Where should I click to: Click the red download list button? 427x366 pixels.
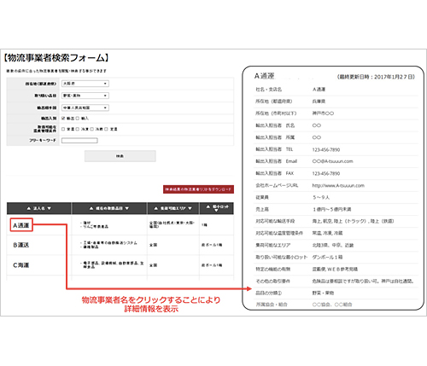tap(198, 189)
